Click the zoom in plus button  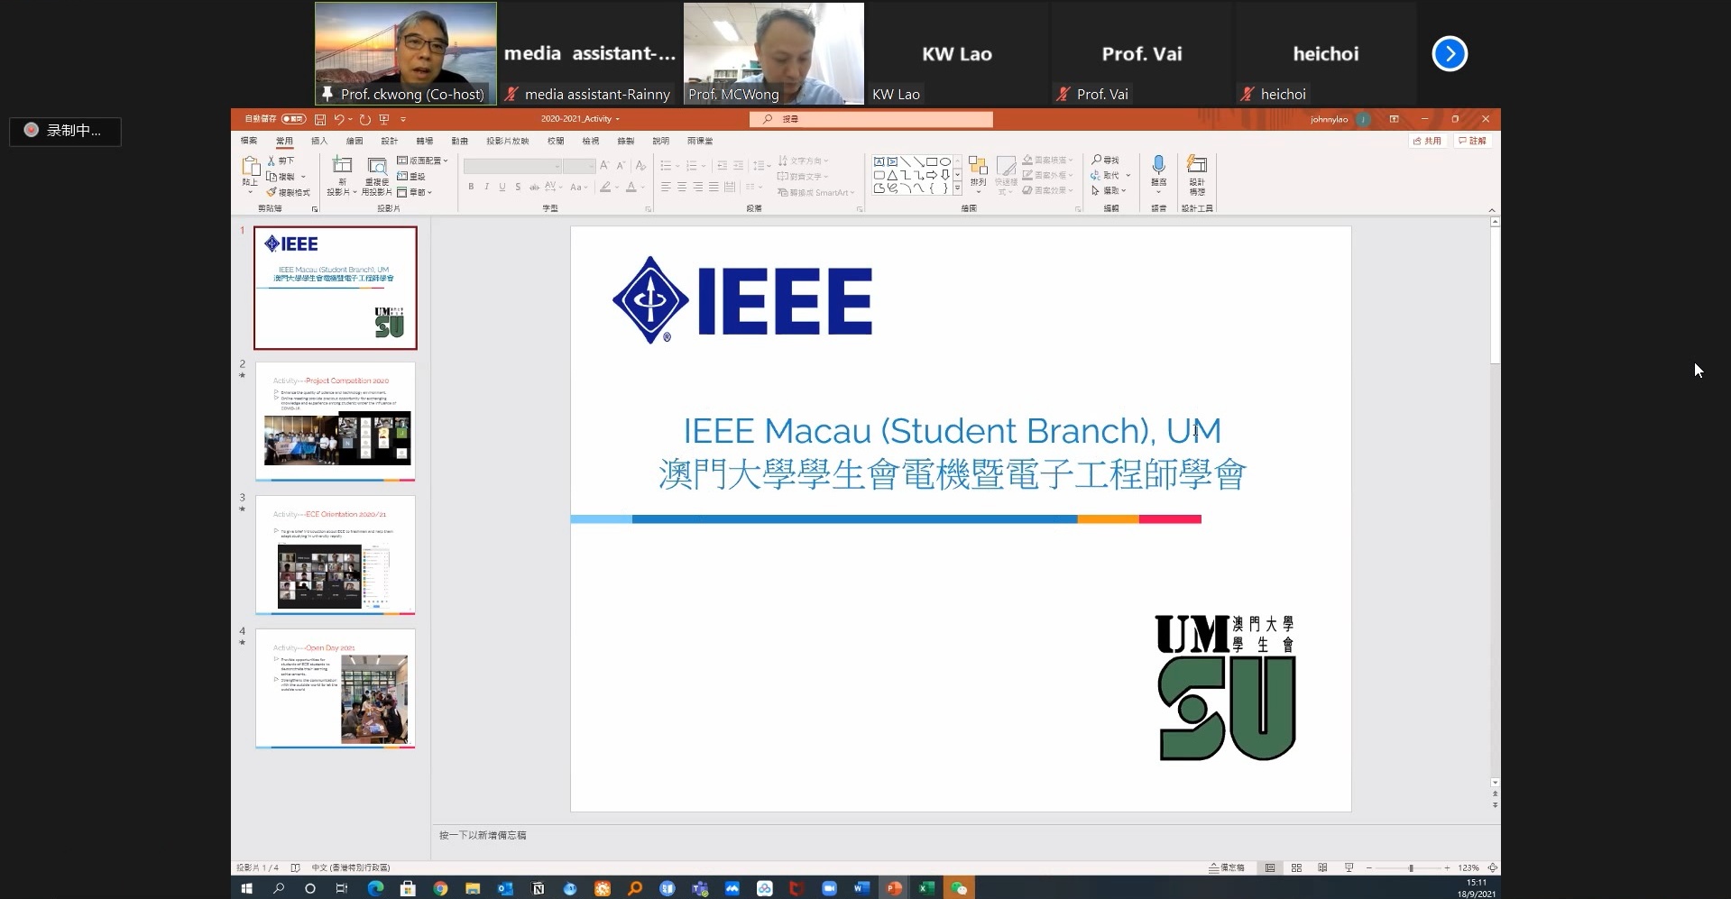[1447, 867]
